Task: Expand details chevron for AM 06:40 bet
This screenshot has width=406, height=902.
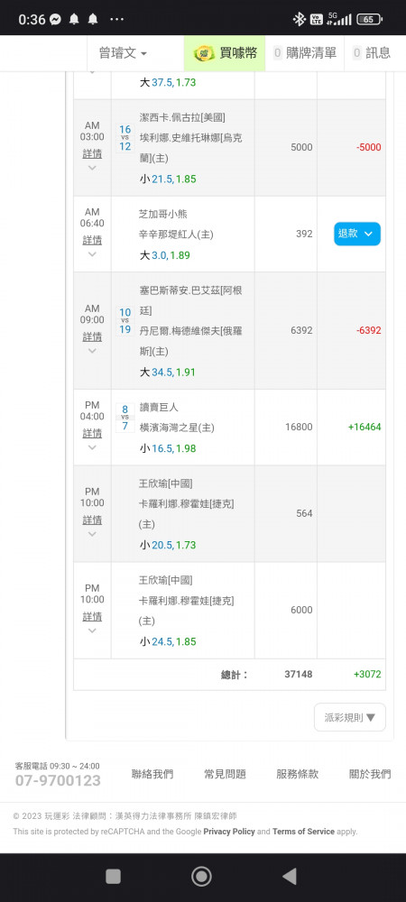Action: [92, 254]
